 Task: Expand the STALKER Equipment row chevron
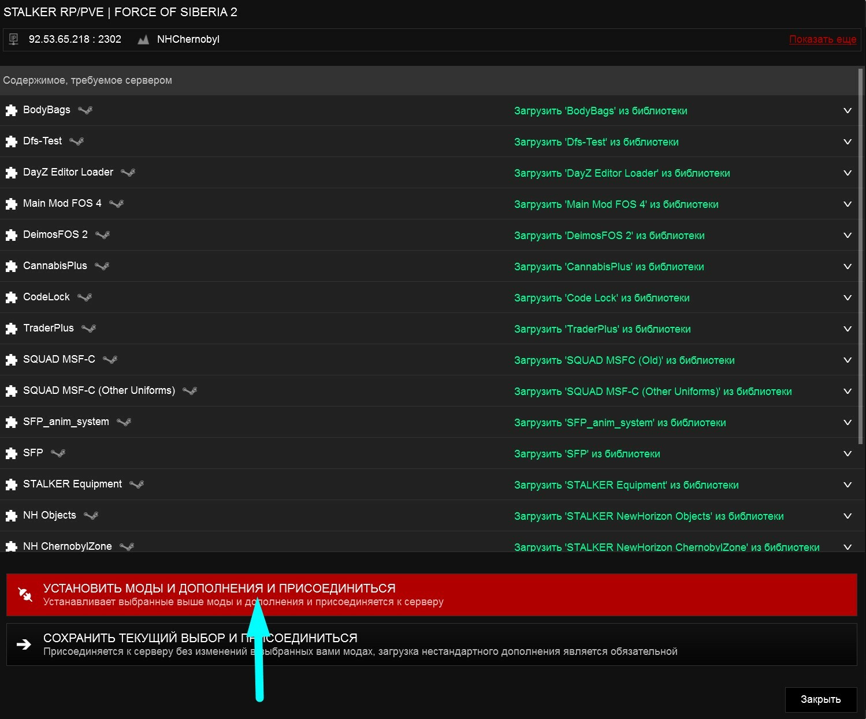coord(848,485)
